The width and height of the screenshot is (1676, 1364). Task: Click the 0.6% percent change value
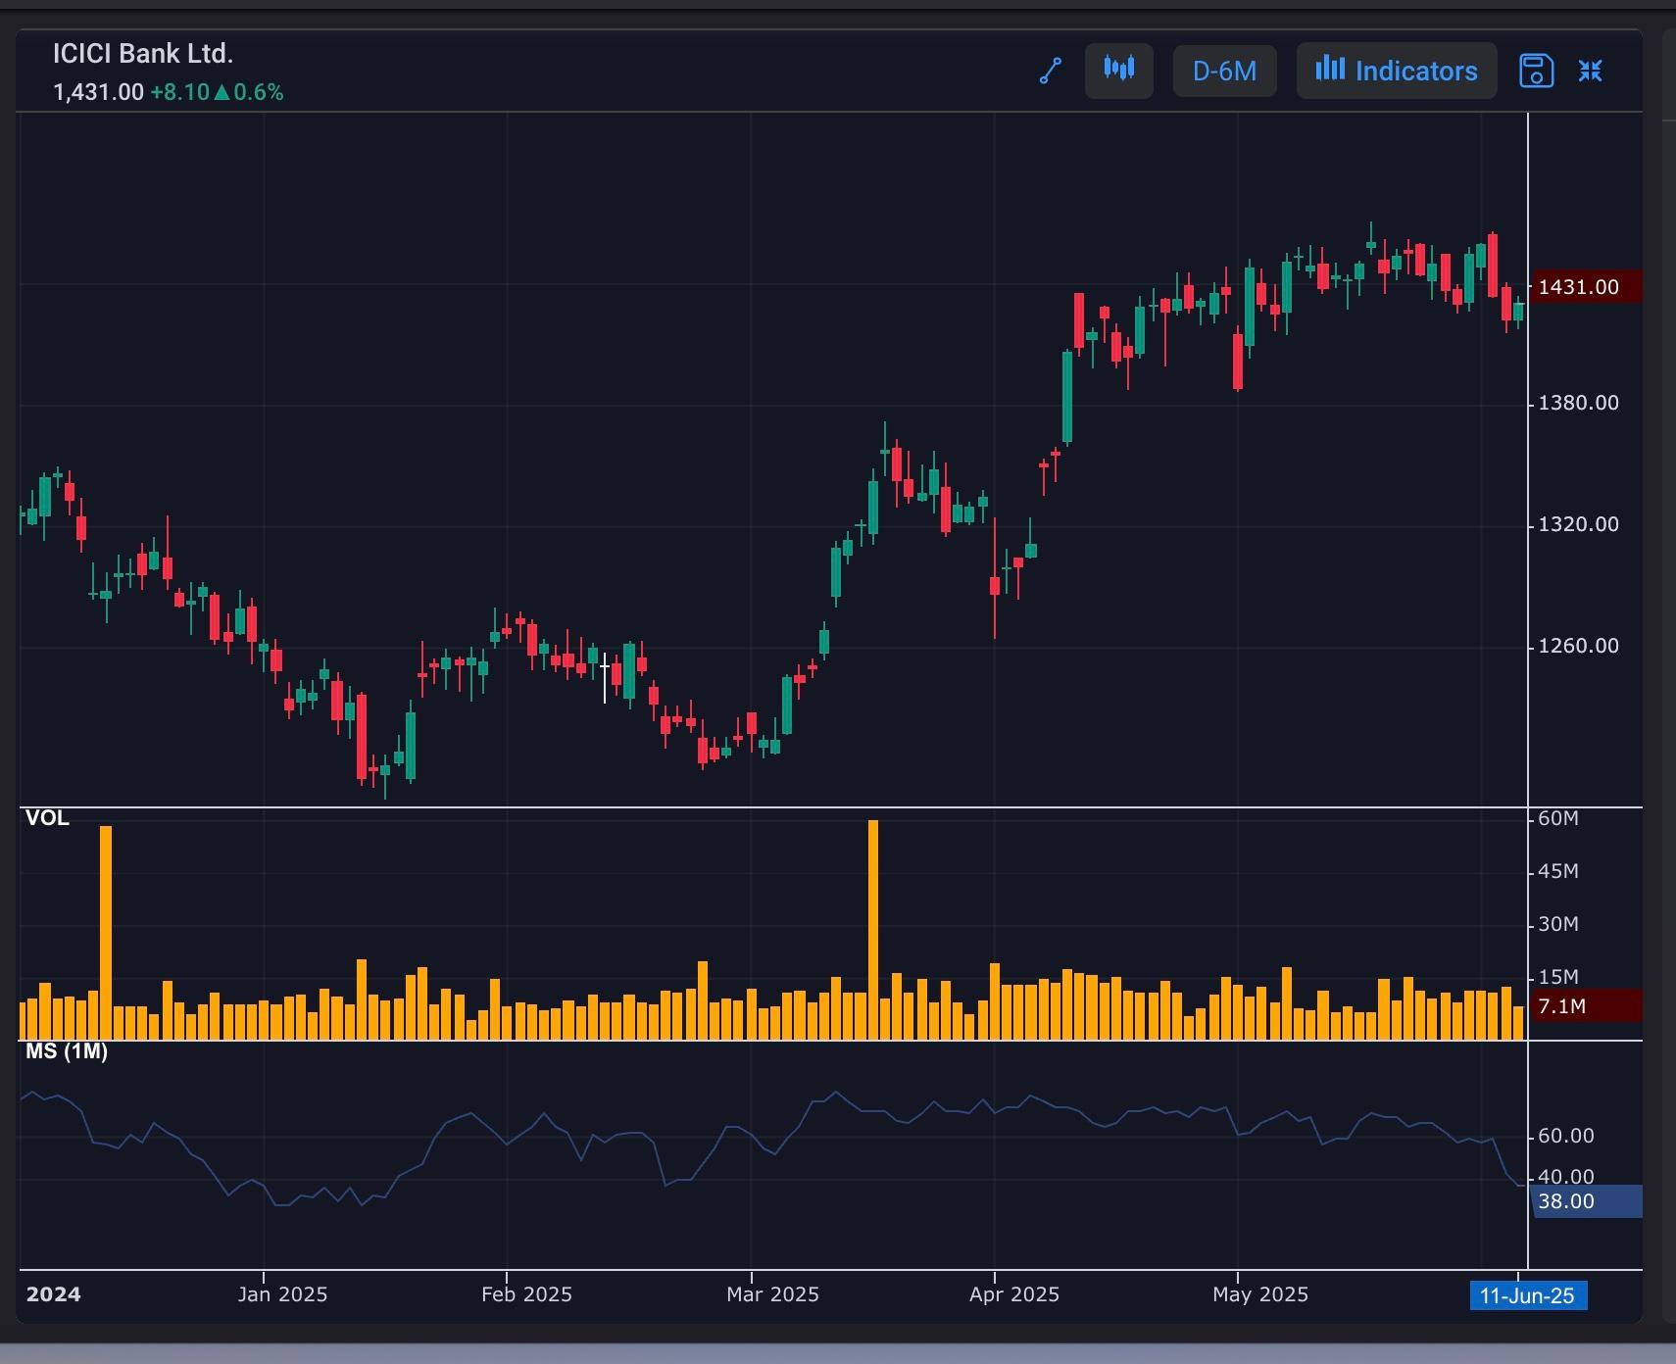point(259,92)
